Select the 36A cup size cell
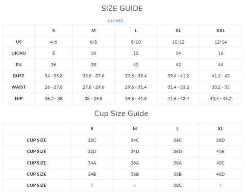Image resolution: width=245 pixels, height=194 pixels. (x=135, y=163)
